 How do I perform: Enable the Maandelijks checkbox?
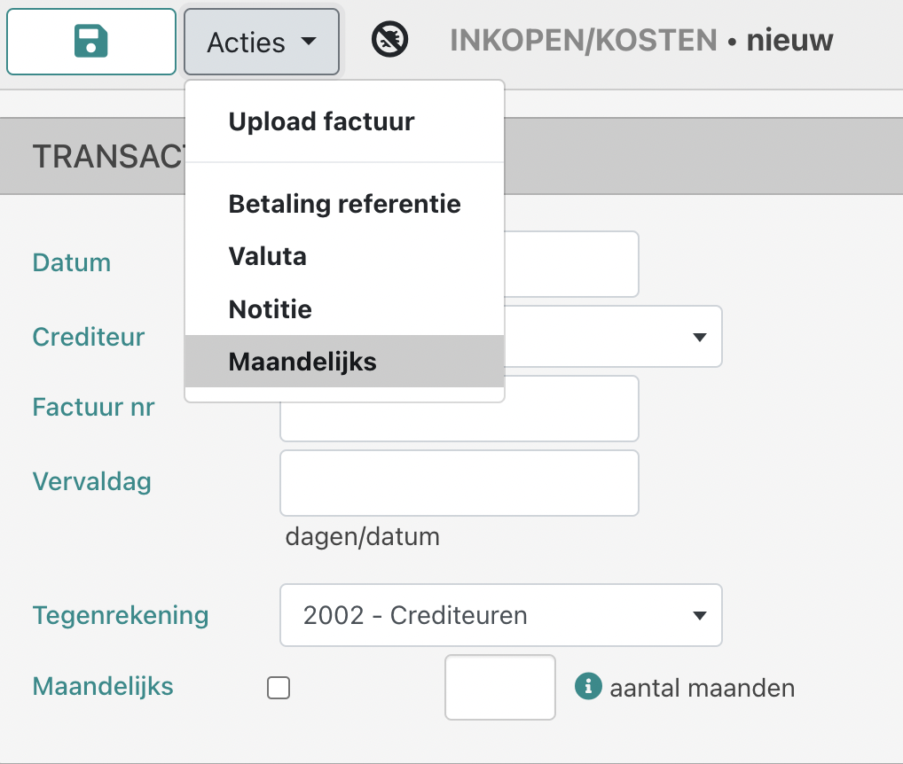279,688
